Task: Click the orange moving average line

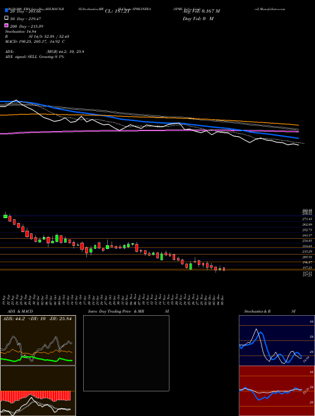Action: pyautogui.click(x=149, y=117)
